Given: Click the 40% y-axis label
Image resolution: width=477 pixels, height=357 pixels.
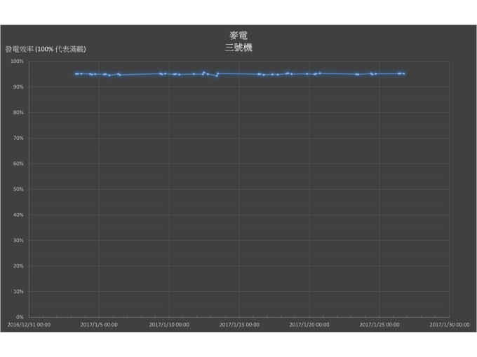Looking at the screenshot, I should tap(18, 215).
